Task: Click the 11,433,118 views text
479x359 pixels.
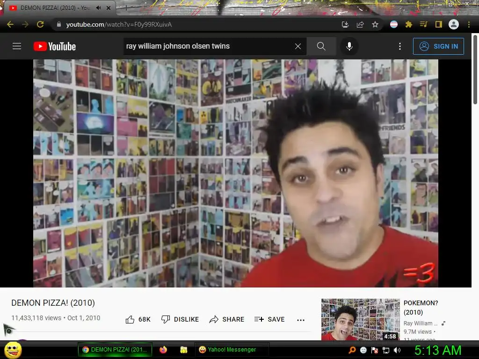Action: (x=36, y=318)
